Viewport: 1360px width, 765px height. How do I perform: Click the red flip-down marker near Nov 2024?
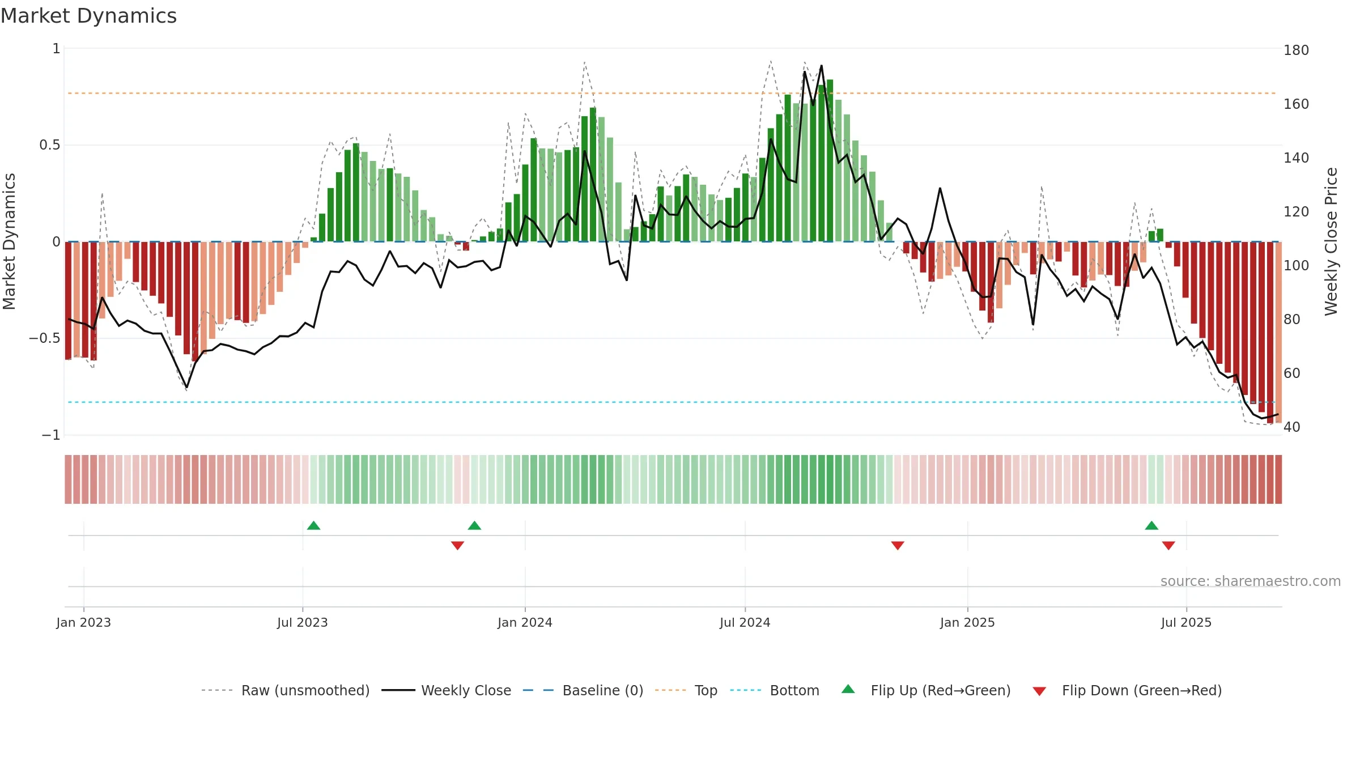coord(898,545)
